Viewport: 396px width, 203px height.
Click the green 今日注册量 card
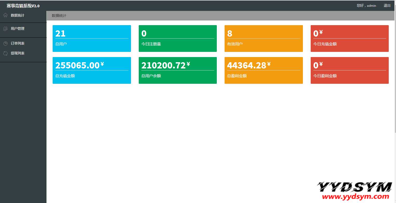click(178, 38)
